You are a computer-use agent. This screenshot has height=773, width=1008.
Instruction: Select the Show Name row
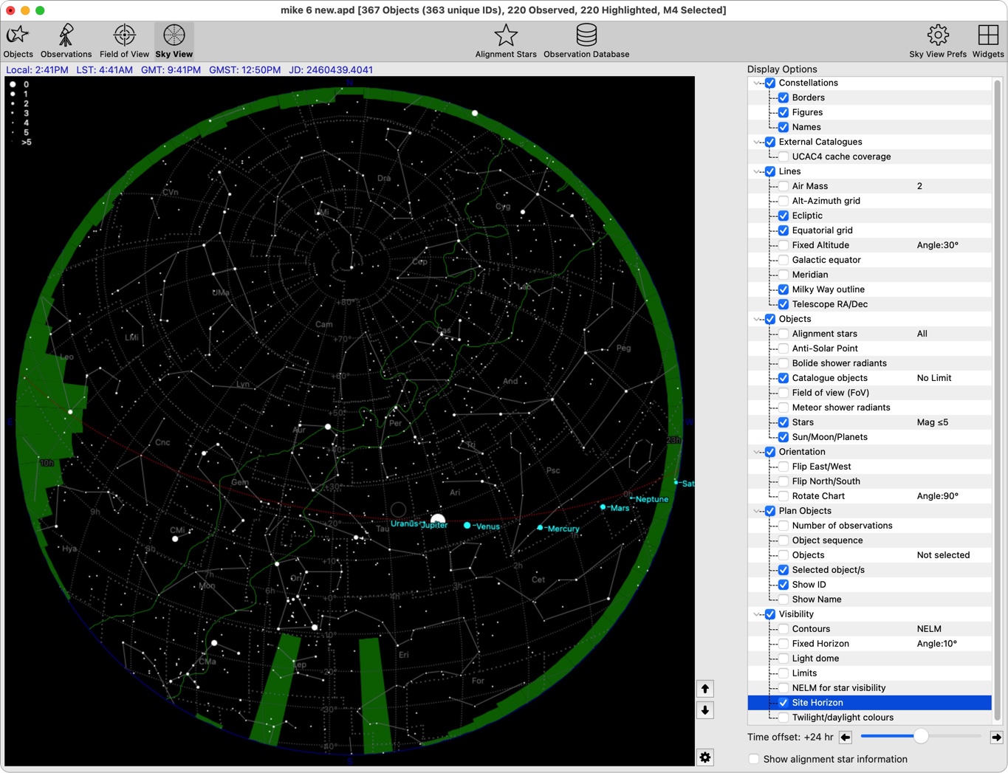pyautogui.click(x=869, y=599)
